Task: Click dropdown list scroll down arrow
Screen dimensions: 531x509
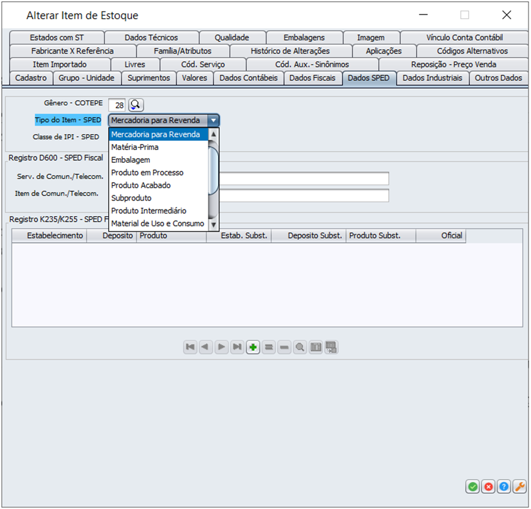Action: 213,225
